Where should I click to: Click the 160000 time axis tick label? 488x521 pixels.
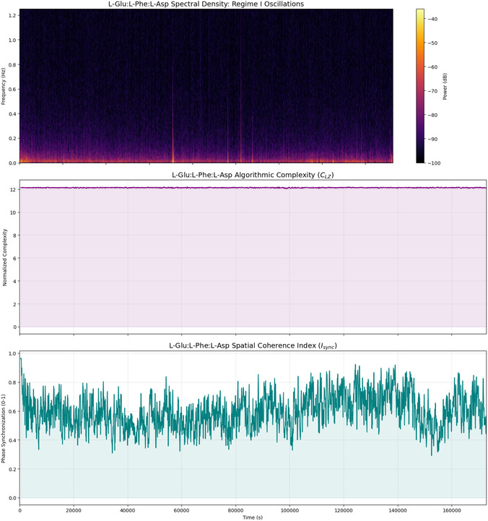[451, 510]
